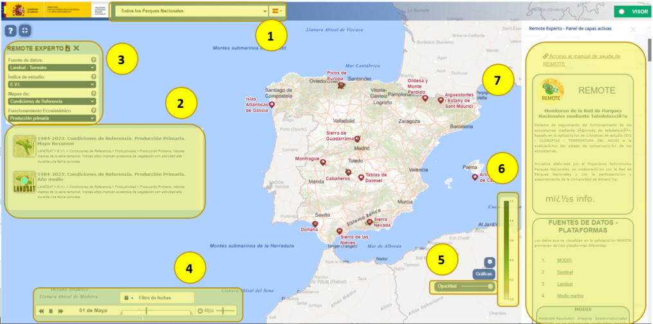Close the REMOTE EXPERTO panel with X

tap(76, 48)
